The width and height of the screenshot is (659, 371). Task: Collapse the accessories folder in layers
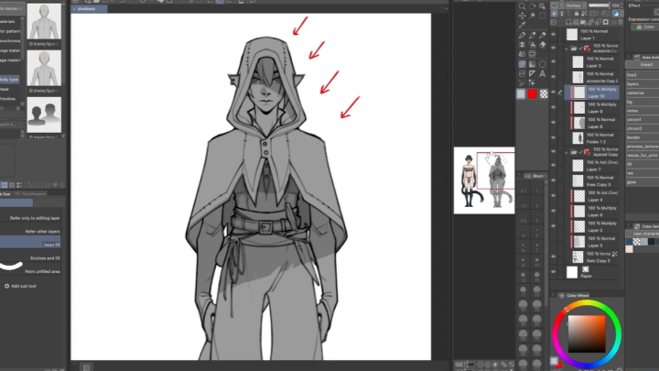click(567, 48)
